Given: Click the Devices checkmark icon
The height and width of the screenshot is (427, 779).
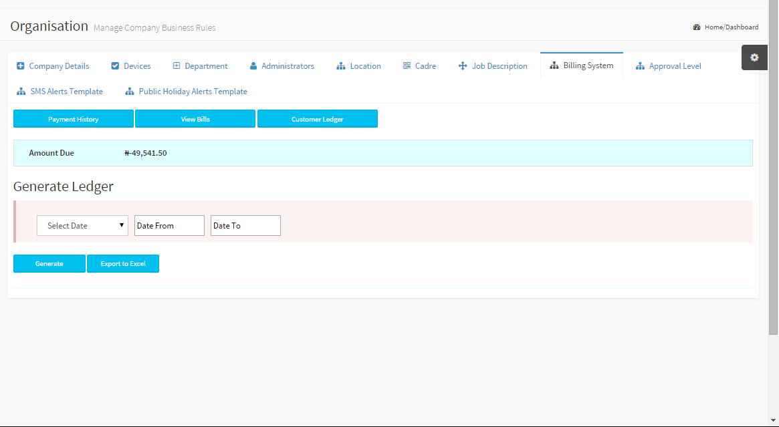Looking at the screenshot, I should pyautogui.click(x=115, y=66).
